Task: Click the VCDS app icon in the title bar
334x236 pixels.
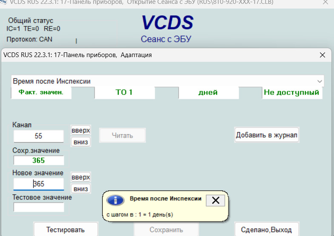Action: [x=3, y=2]
